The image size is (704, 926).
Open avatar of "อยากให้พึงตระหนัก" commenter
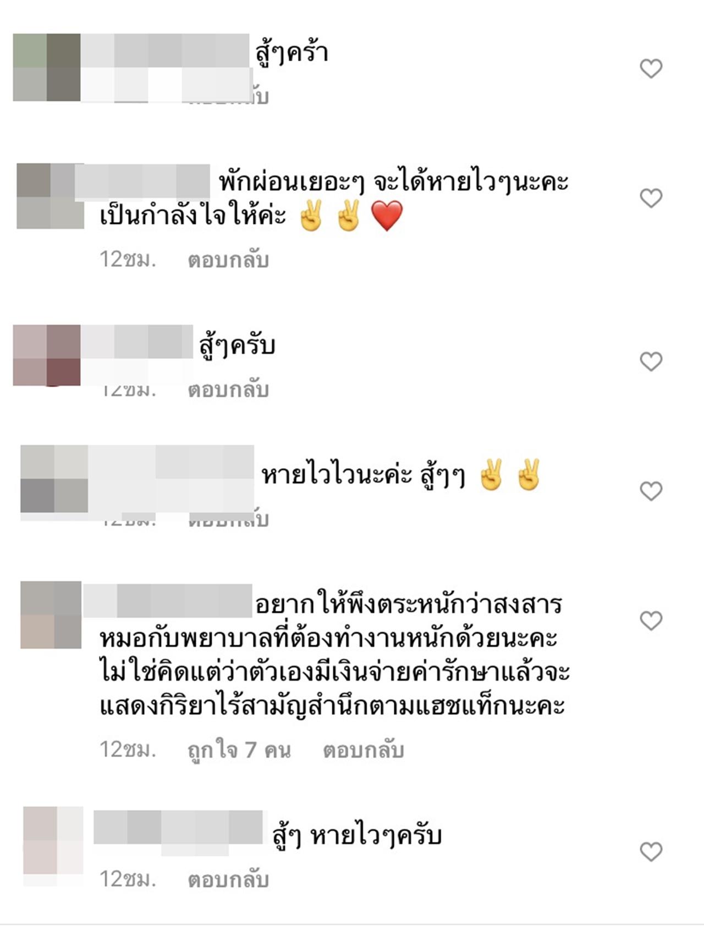coord(51,615)
